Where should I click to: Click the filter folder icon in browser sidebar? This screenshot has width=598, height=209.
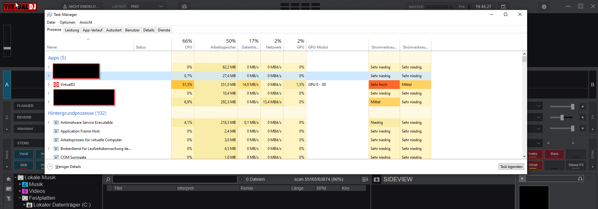(8, 198)
